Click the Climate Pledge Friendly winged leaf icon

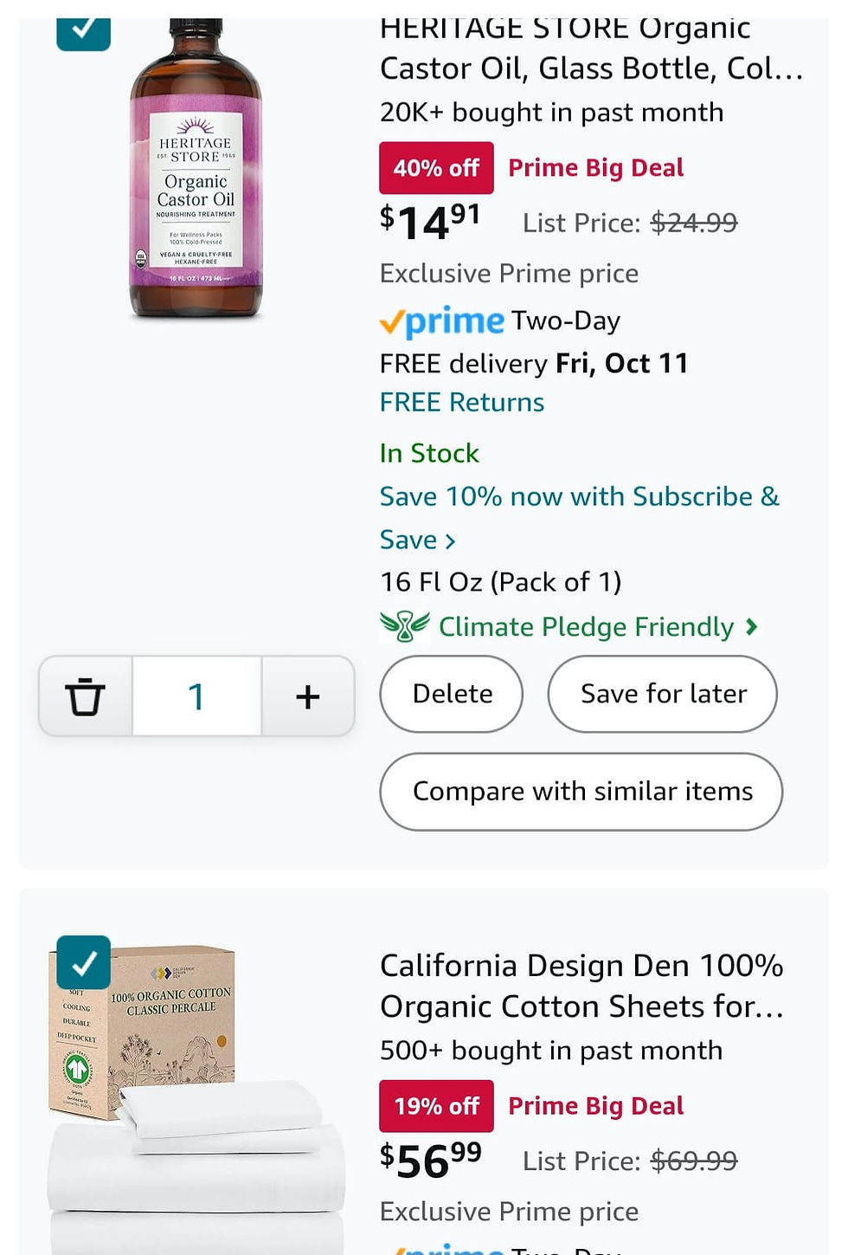[404, 625]
